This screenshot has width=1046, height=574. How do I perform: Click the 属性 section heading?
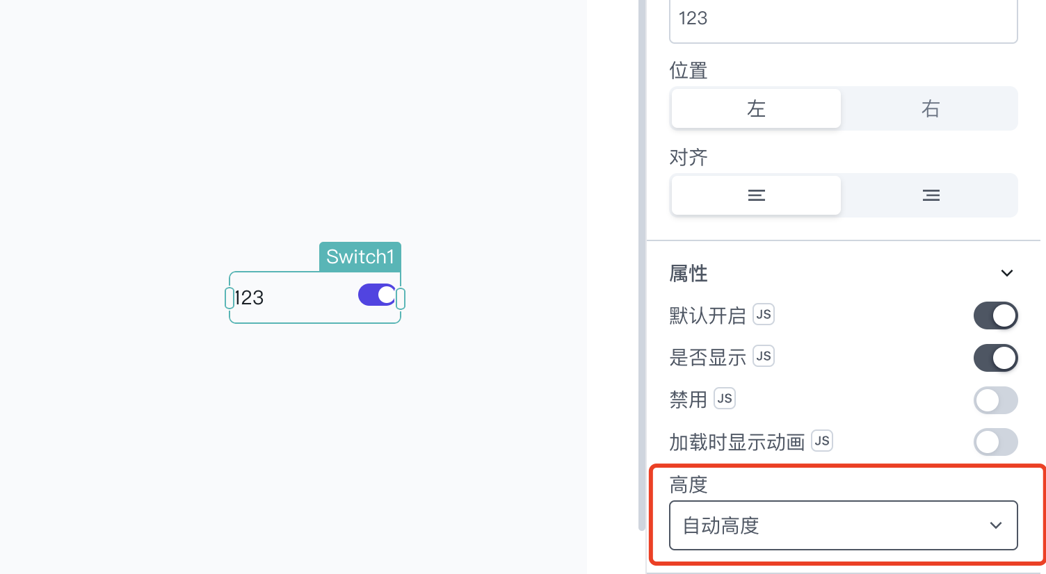coord(689,273)
